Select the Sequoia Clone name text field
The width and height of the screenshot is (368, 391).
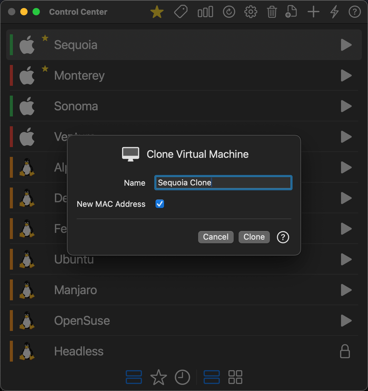(x=223, y=182)
